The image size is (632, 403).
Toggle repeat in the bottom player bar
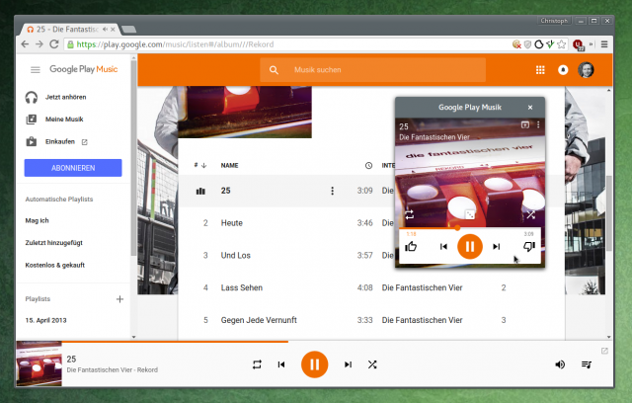click(x=257, y=364)
